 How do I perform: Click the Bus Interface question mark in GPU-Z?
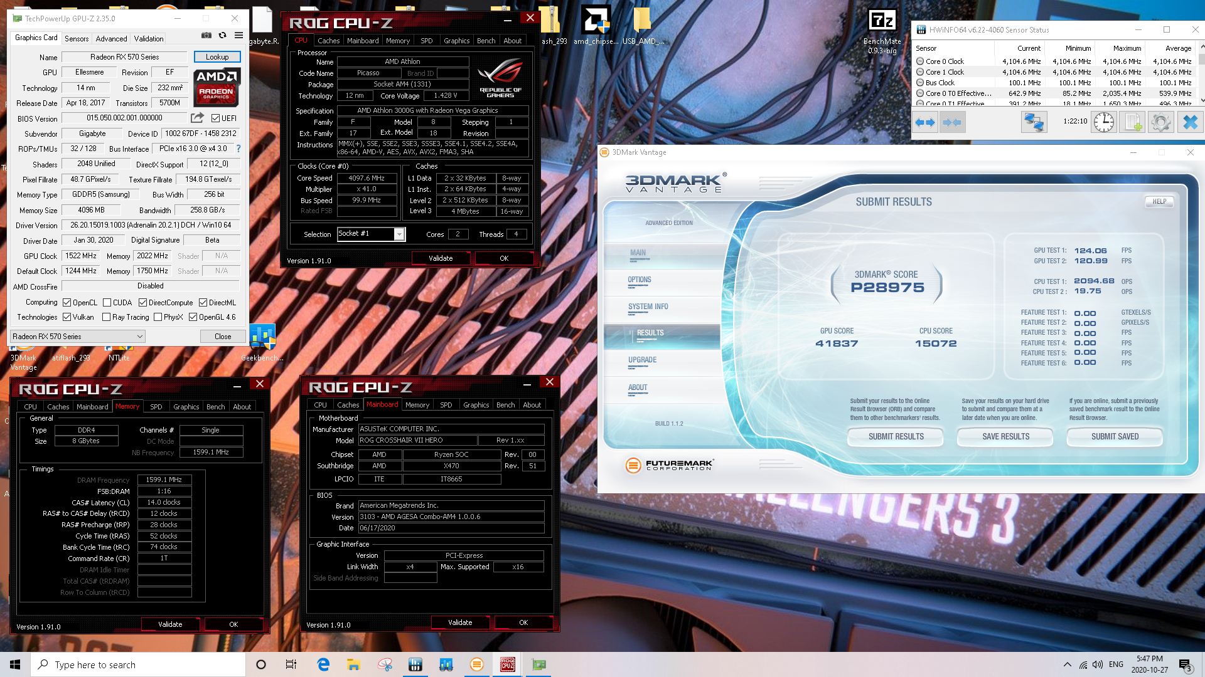coord(238,149)
